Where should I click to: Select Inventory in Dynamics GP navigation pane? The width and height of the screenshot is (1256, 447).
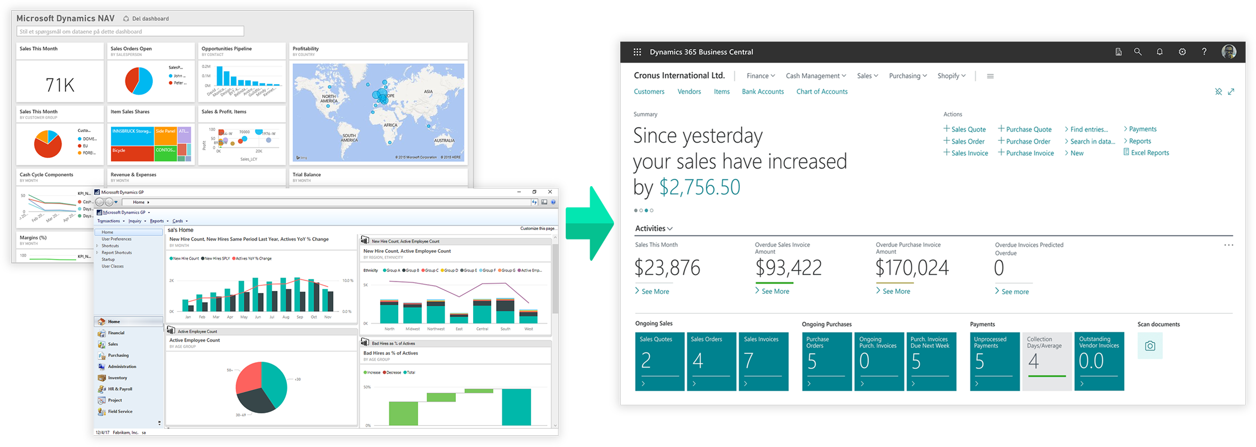(117, 378)
